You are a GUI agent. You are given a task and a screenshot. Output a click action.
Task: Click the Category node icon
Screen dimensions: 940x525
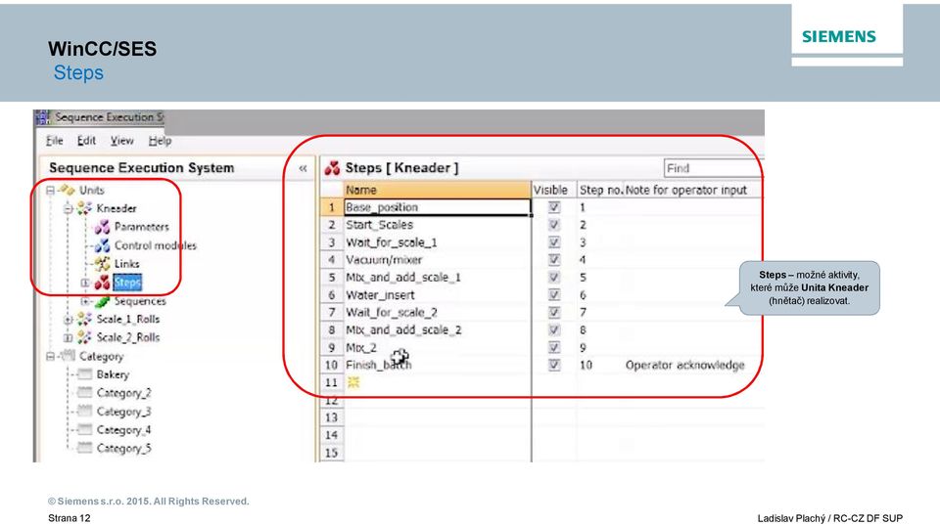click(68, 356)
